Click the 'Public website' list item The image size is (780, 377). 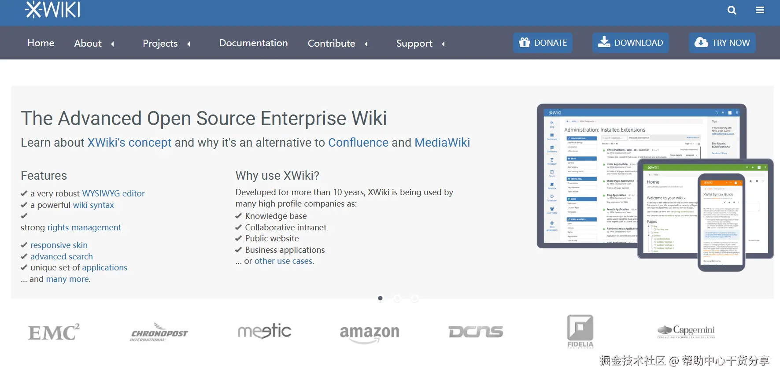coord(272,238)
